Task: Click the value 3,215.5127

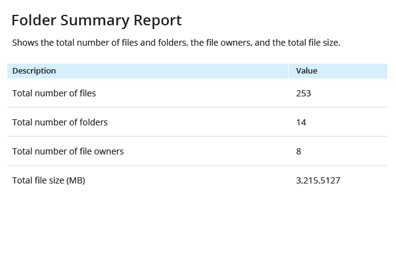Action: (x=318, y=180)
